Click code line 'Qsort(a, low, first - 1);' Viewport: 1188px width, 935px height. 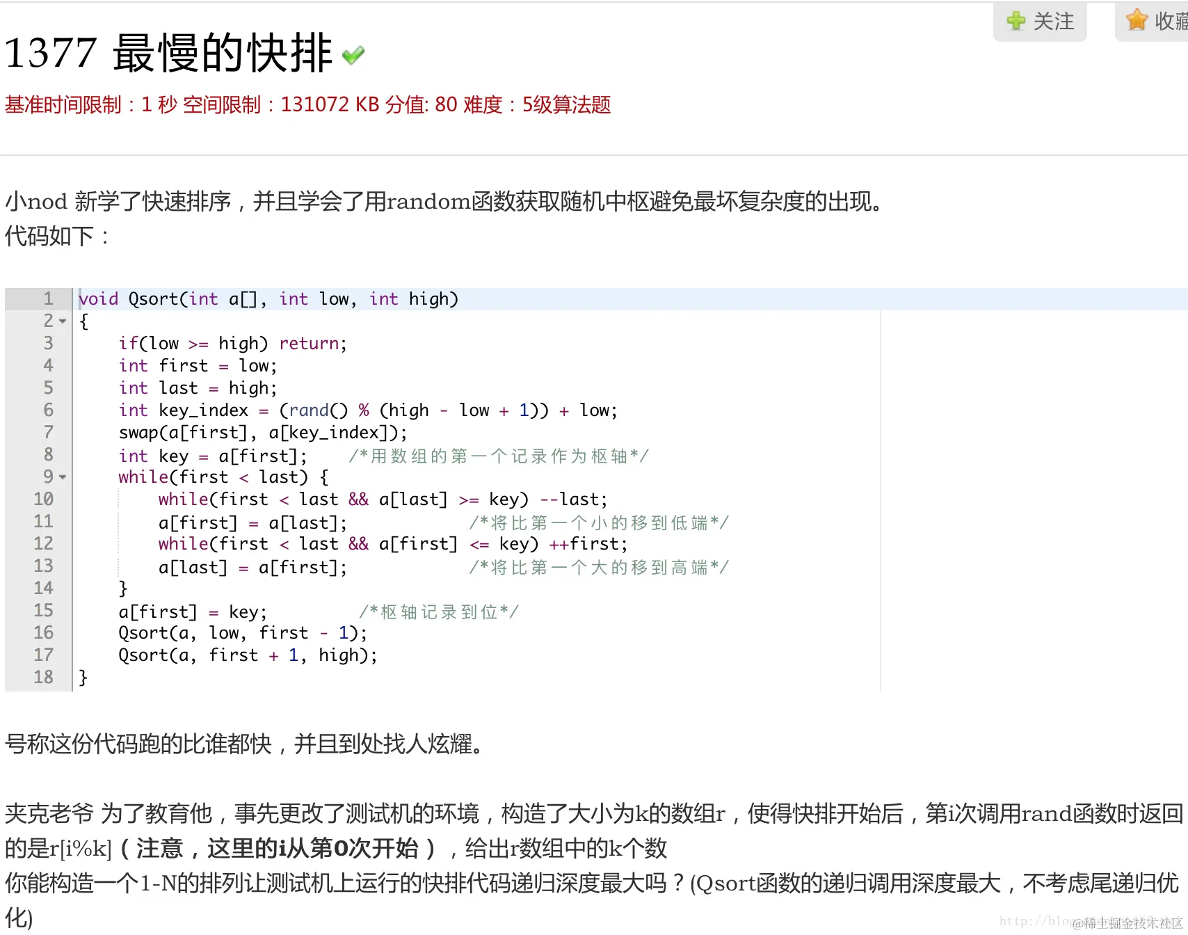click(x=243, y=633)
